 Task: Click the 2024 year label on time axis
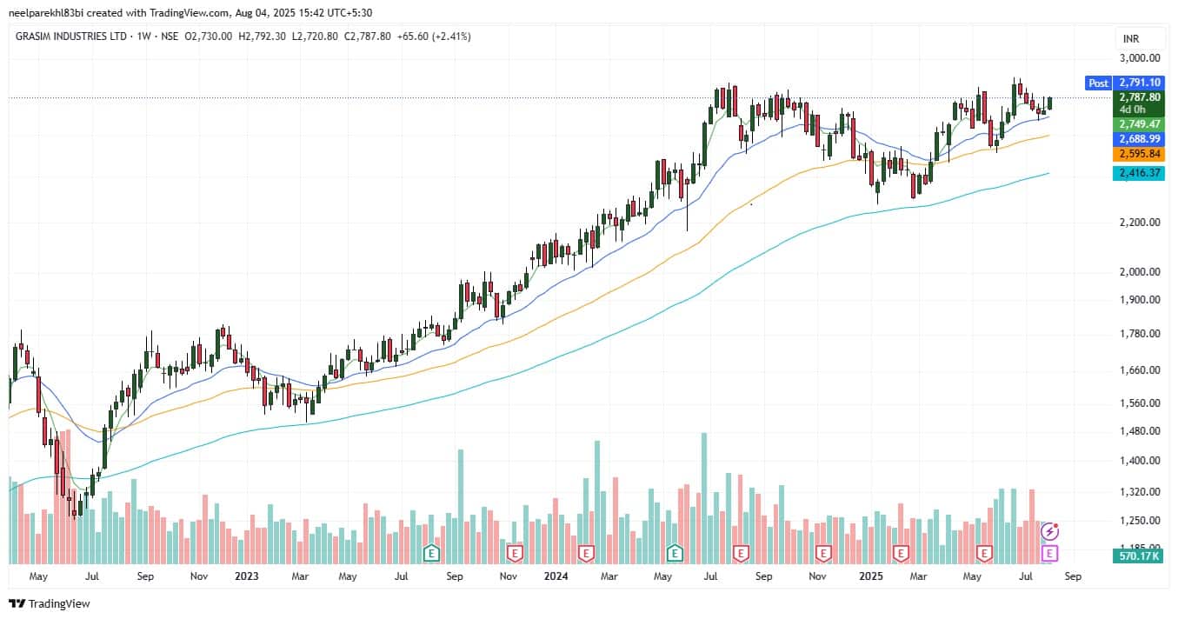coord(555,576)
